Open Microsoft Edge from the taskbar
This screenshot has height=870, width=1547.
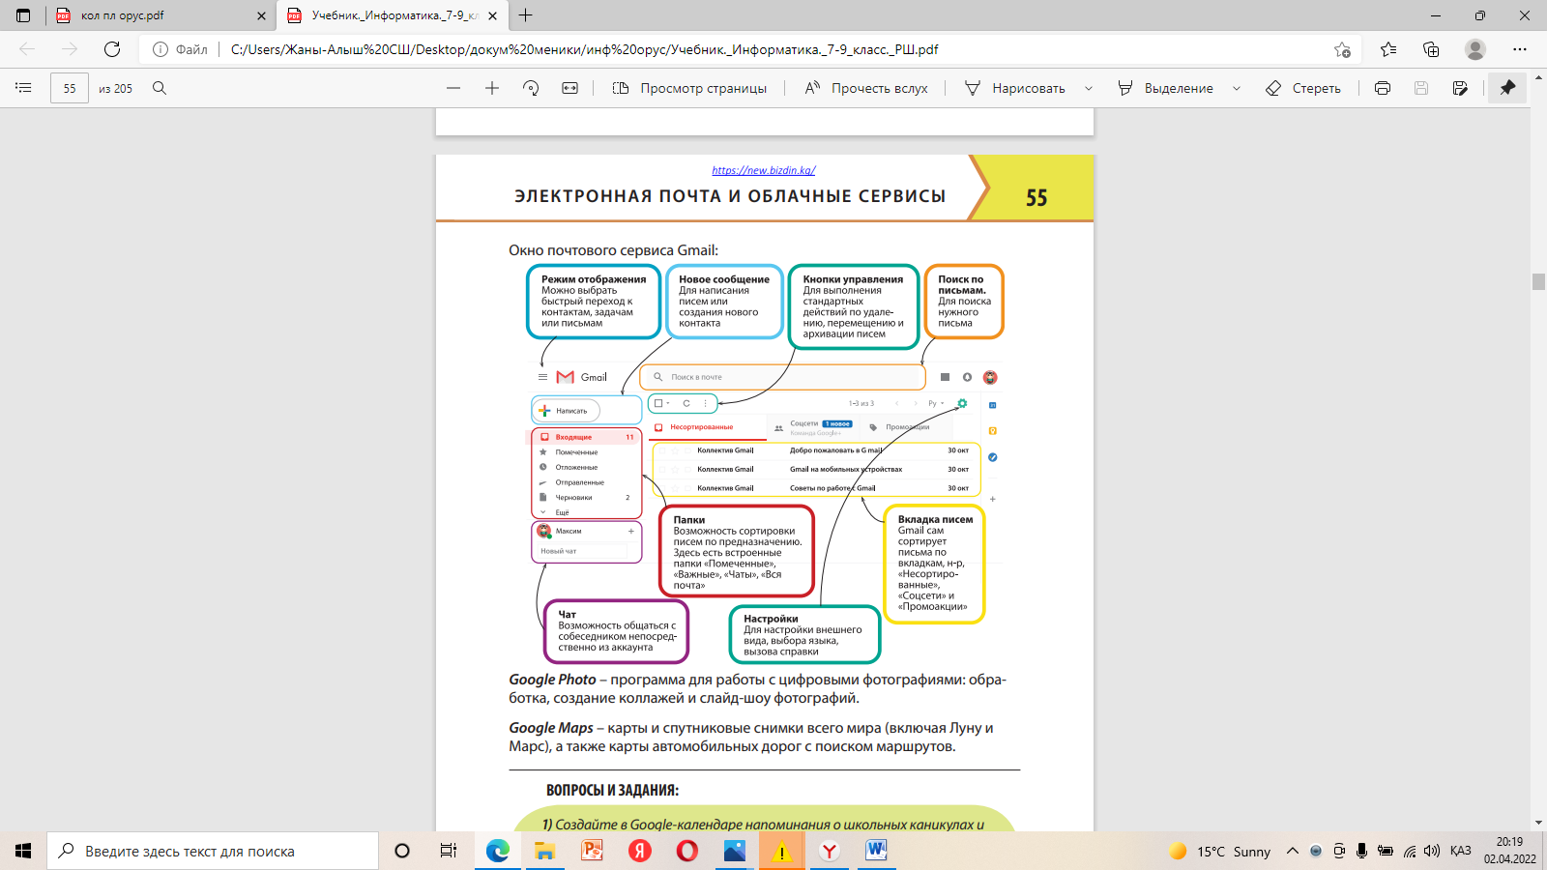tap(497, 851)
